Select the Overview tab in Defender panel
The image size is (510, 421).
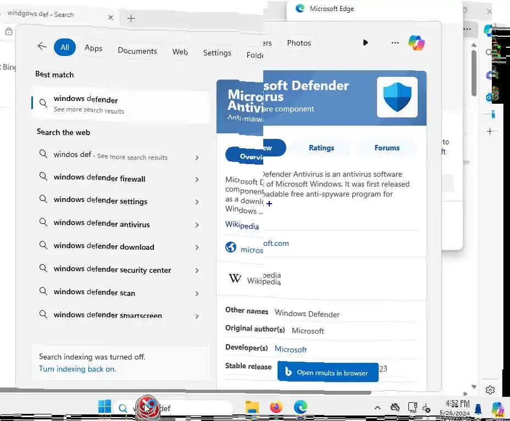tap(256, 153)
